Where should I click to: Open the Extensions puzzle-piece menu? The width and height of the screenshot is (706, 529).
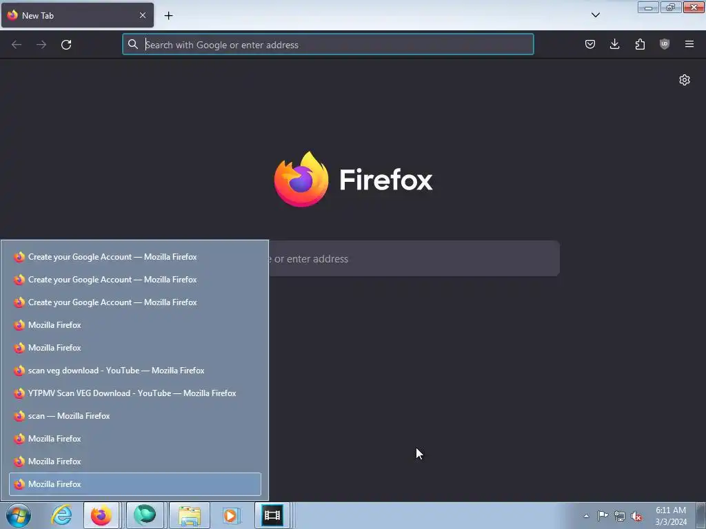coord(640,44)
